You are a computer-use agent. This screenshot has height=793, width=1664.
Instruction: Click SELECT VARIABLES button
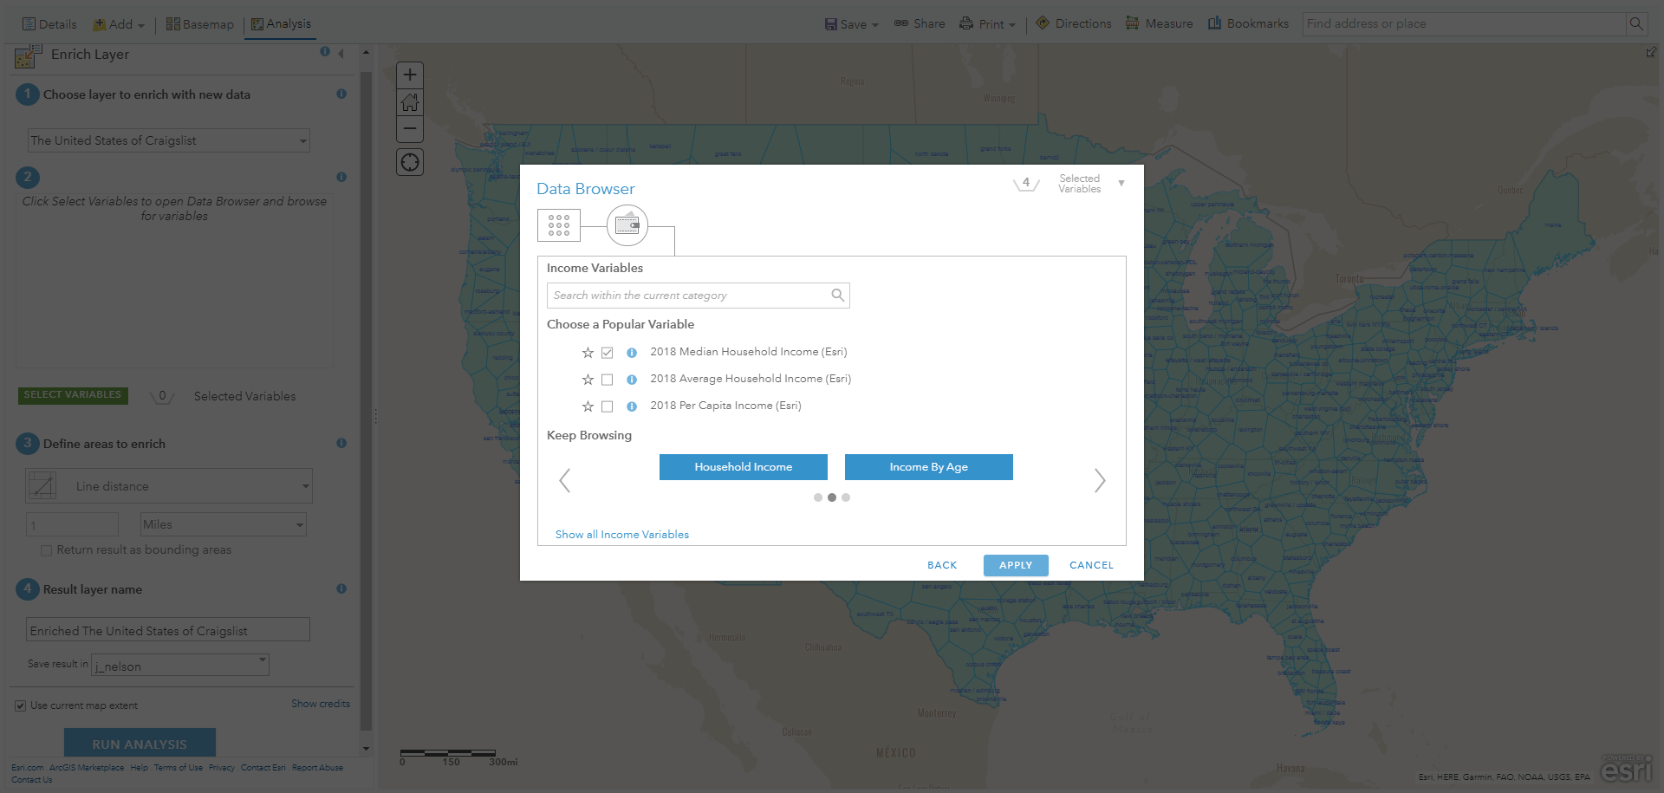point(73,395)
